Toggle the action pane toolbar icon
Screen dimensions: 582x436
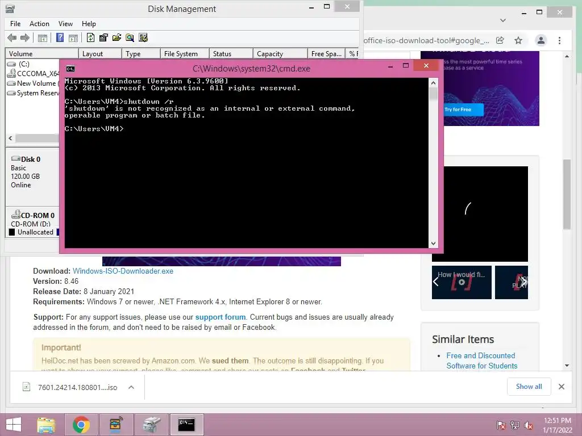tap(73, 37)
